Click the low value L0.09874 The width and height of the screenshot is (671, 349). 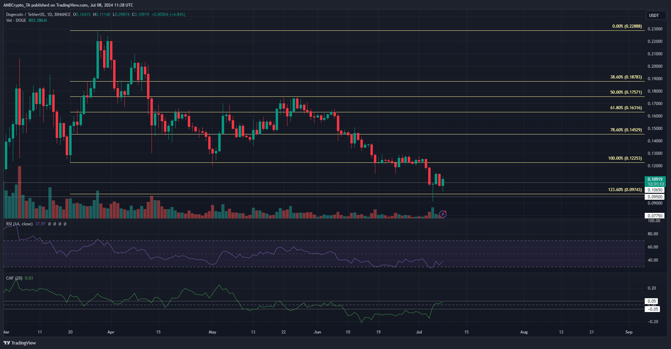[x=121, y=15]
